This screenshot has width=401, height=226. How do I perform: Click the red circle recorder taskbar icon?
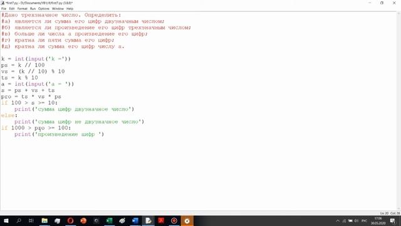174,220
